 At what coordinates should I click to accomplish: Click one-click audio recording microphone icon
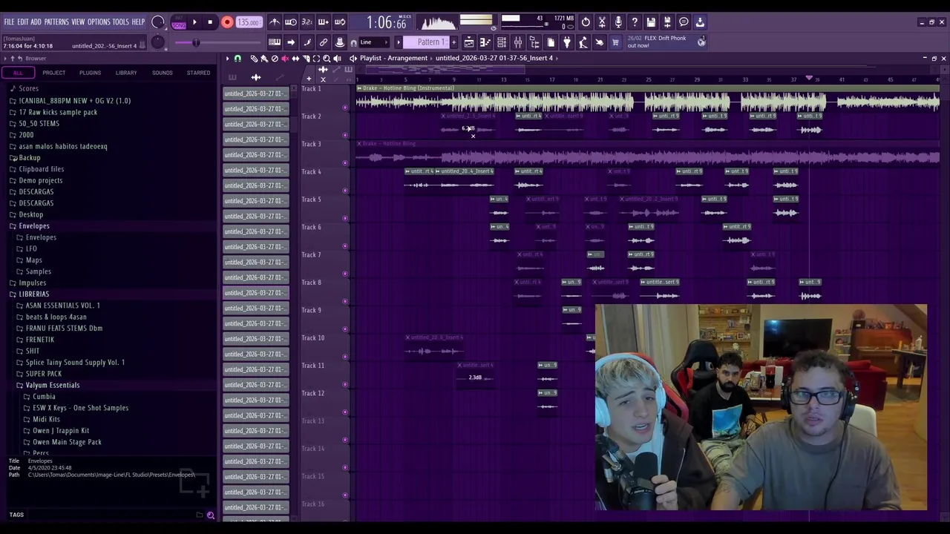(x=618, y=22)
